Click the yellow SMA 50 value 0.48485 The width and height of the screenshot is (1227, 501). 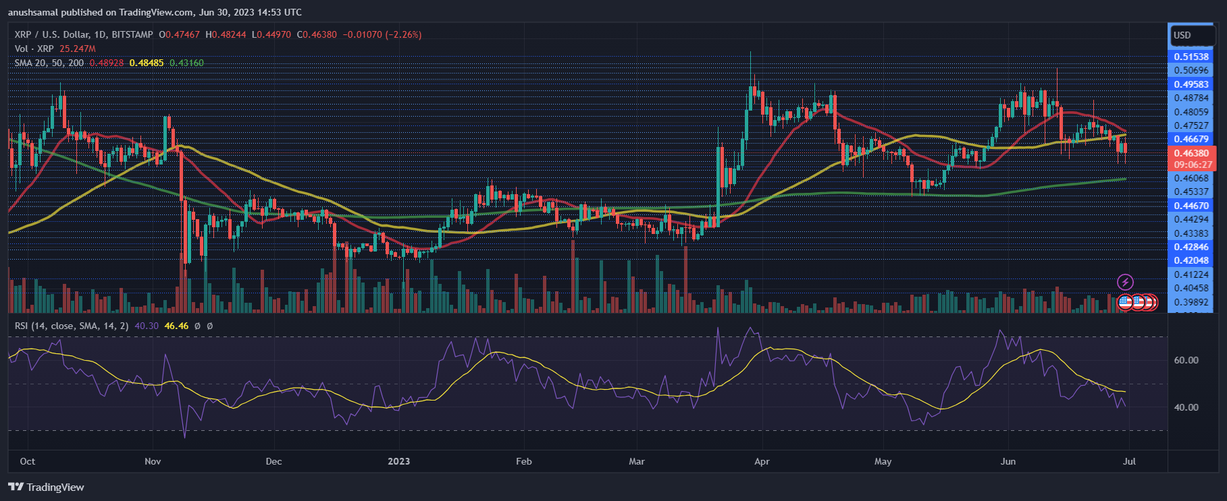pyautogui.click(x=147, y=63)
